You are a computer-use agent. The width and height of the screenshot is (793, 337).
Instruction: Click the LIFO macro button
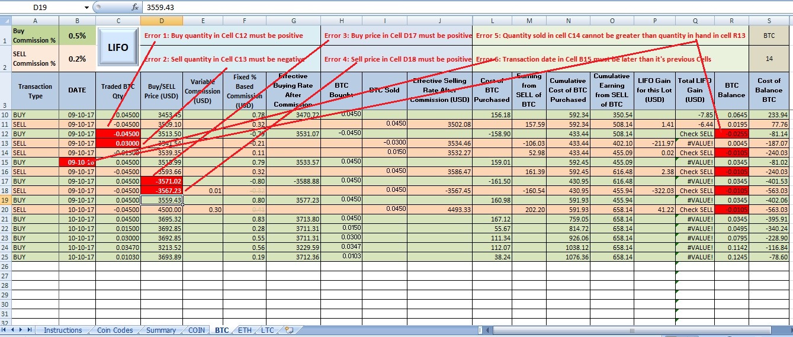coord(118,47)
